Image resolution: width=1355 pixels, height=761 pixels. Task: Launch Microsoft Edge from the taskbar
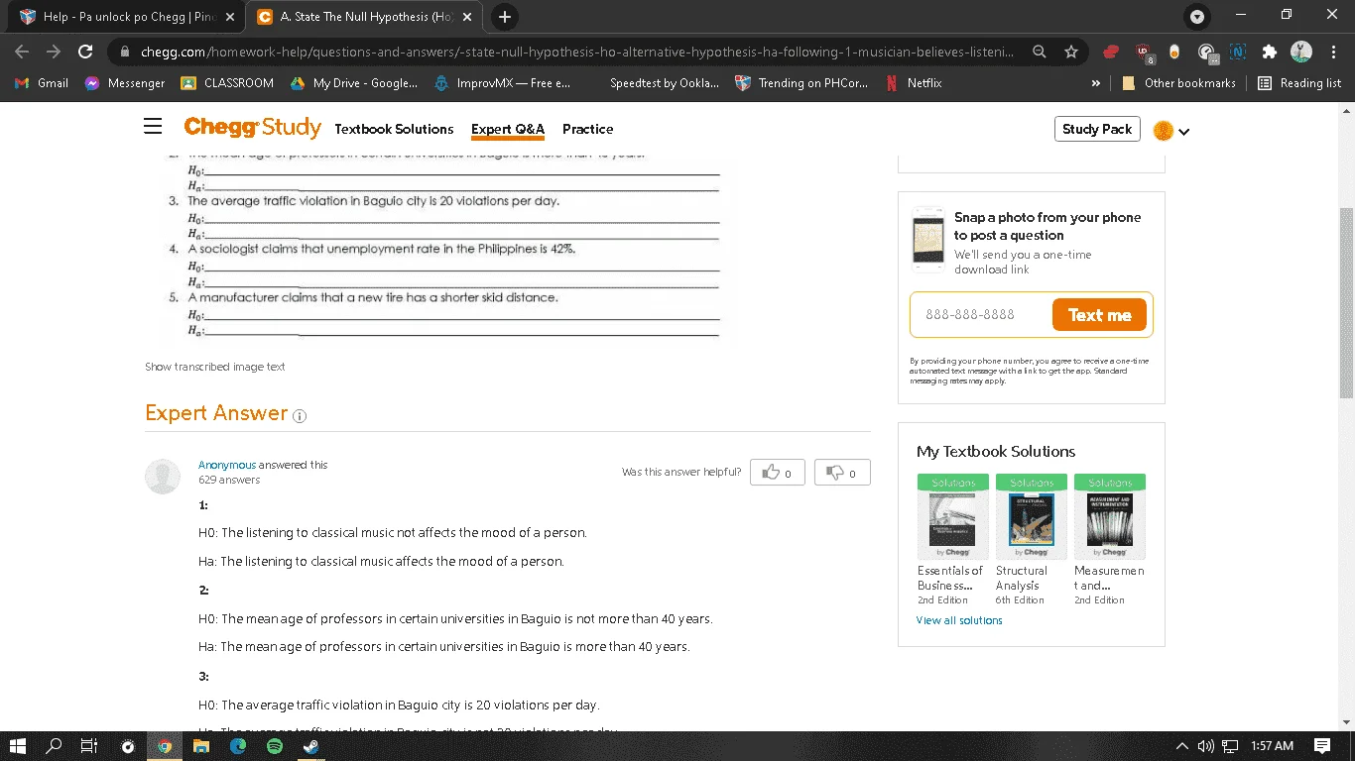[x=238, y=746]
